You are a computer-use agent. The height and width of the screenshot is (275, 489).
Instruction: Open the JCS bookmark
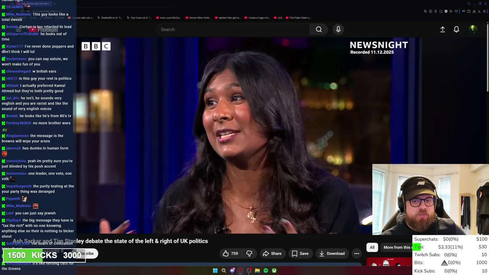278,18
